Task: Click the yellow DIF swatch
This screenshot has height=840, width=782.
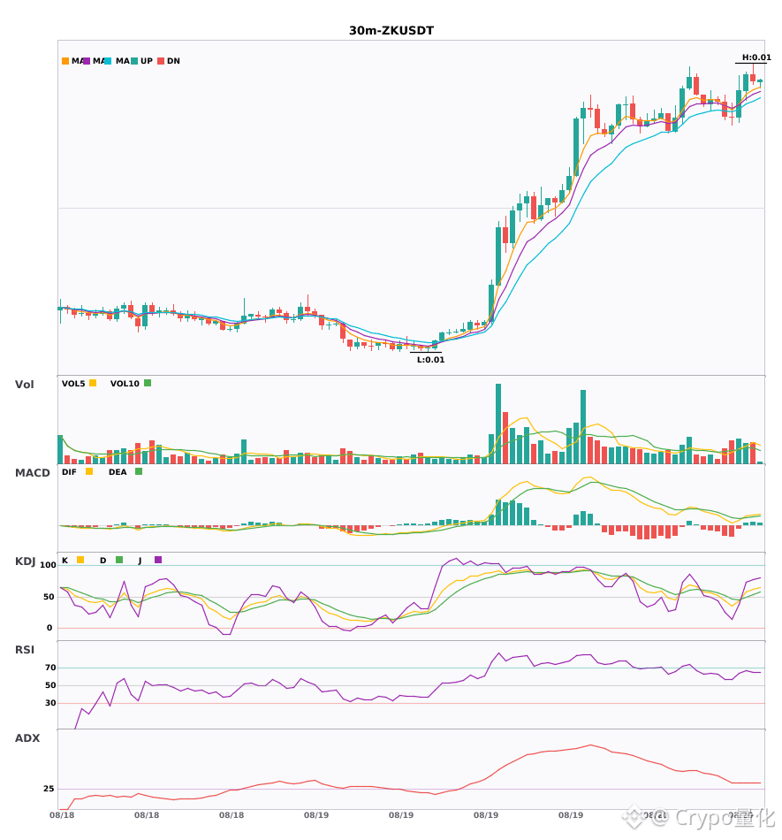Action: [x=89, y=471]
